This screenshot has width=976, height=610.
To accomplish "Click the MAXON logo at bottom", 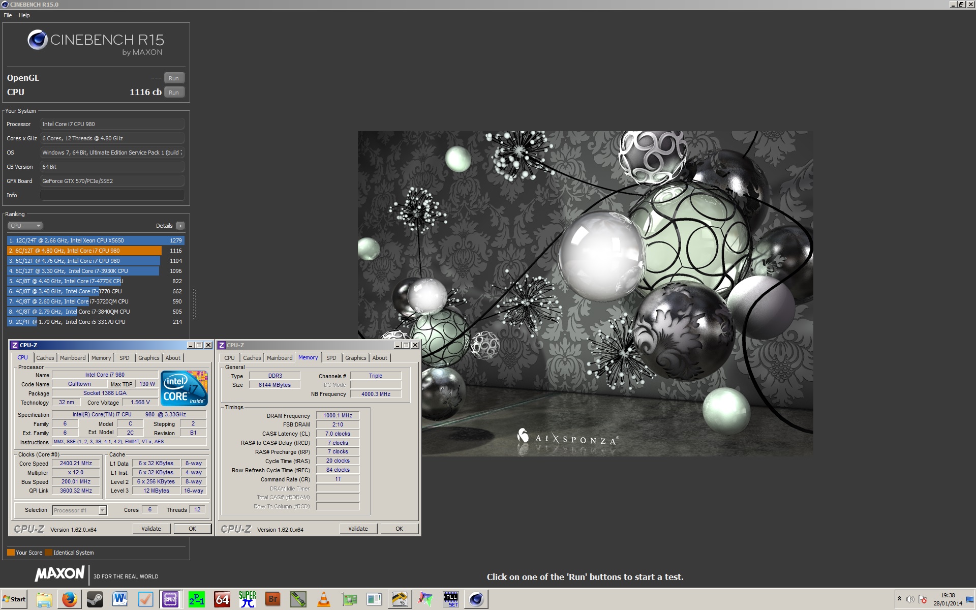I will 59,574.
